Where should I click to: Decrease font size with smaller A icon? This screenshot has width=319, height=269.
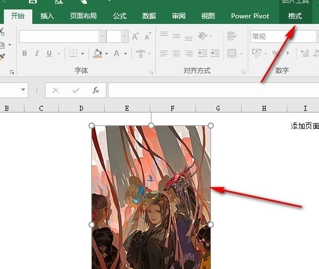click(148, 36)
